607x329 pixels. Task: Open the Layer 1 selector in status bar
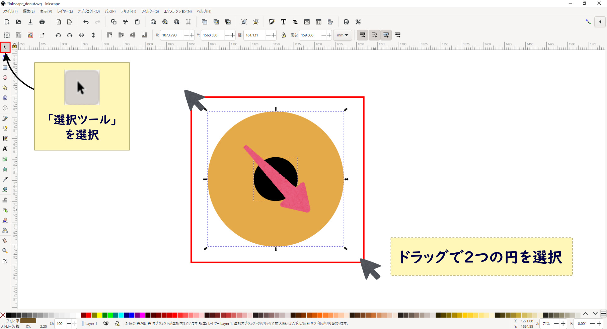click(91, 324)
